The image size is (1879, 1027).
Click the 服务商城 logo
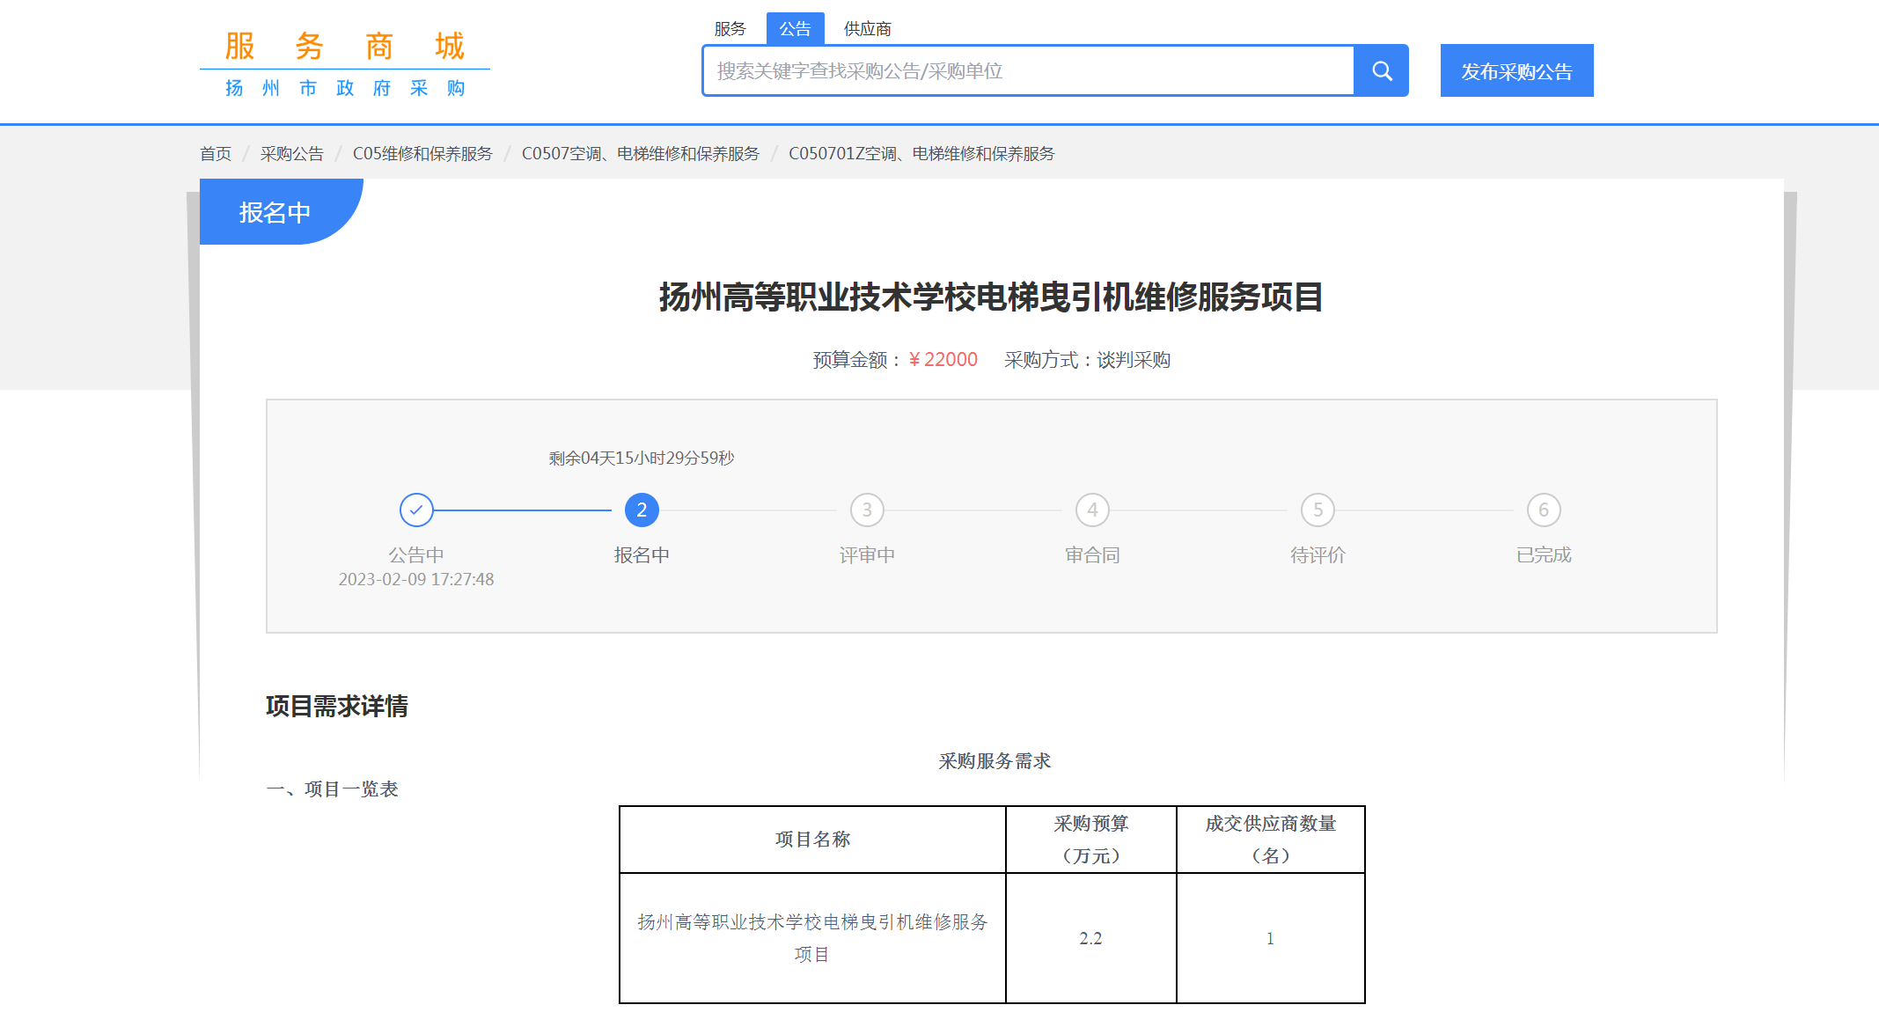tap(344, 46)
